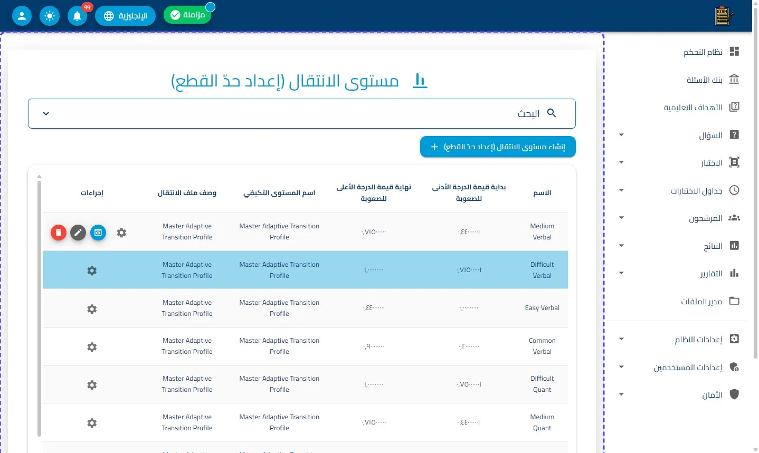
Task: Expand search panel chevron dropdown
Action: click(x=46, y=113)
